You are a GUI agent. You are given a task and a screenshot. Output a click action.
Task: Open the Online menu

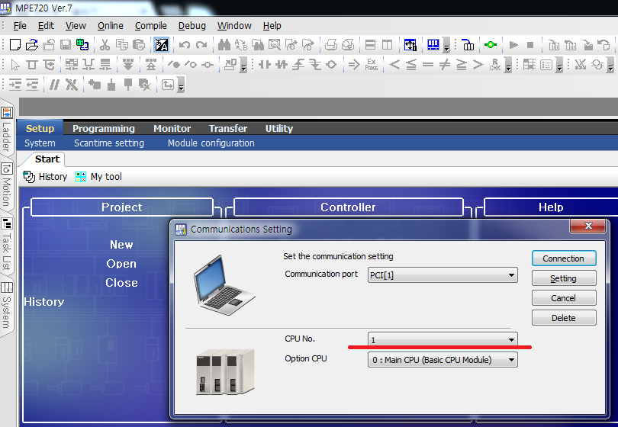point(111,26)
